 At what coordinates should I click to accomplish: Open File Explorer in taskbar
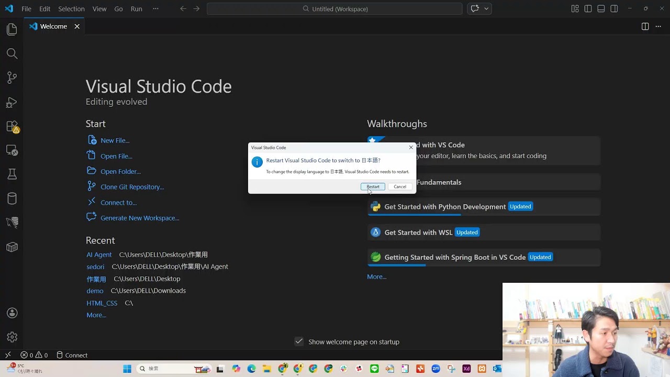pos(267,369)
